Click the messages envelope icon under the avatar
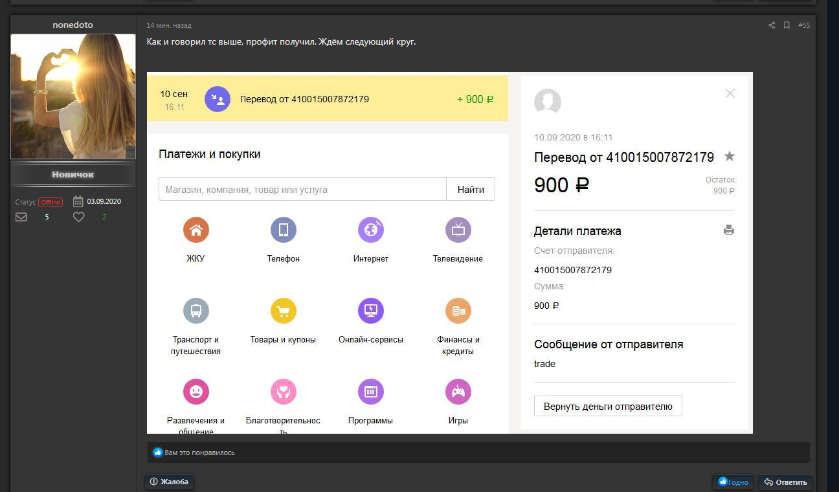The width and height of the screenshot is (839, 492). [x=21, y=218]
